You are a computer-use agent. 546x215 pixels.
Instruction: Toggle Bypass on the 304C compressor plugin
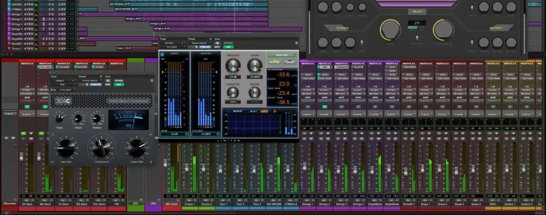tap(119, 80)
